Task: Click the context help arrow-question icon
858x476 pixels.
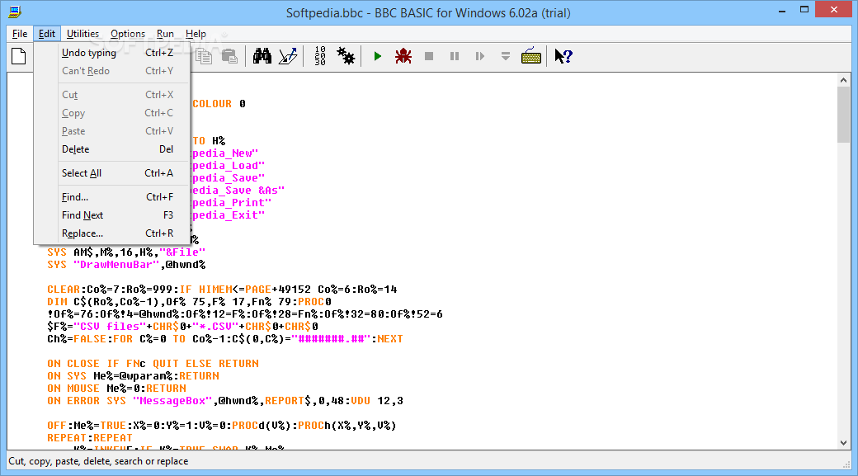Action: 563,56
